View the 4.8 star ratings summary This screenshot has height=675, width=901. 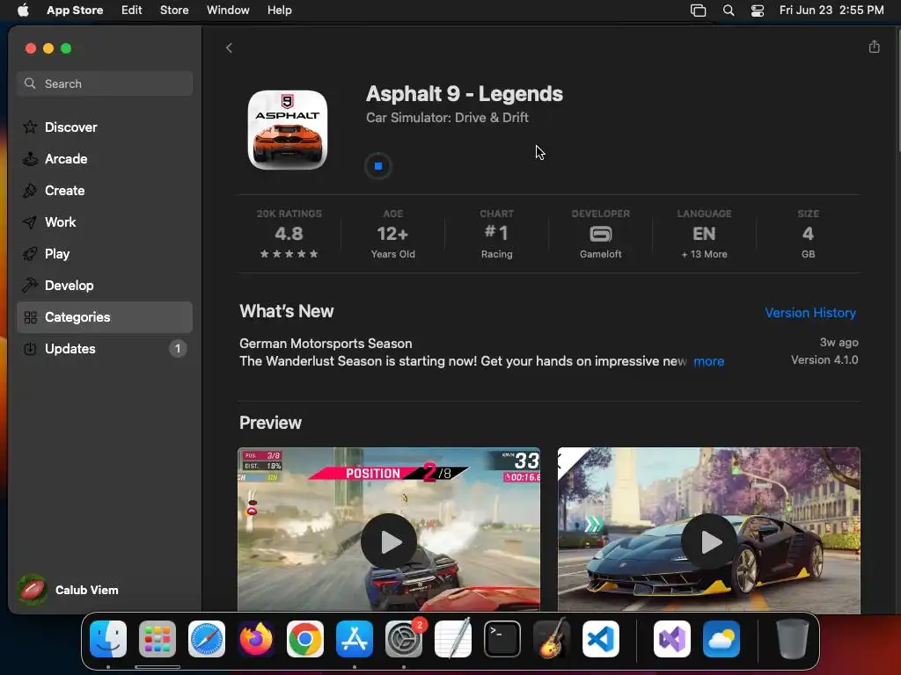coord(289,234)
